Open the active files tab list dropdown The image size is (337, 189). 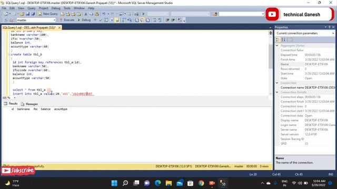point(270,27)
